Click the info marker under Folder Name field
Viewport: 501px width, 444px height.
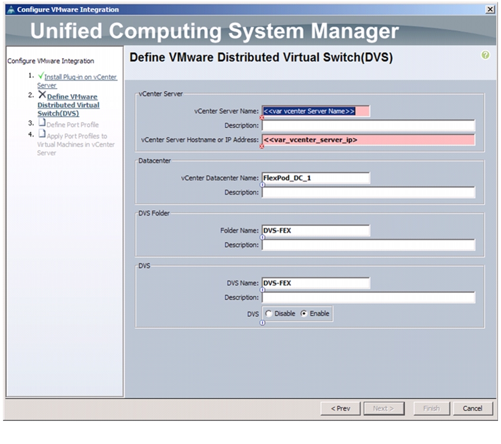pos(262,237)
